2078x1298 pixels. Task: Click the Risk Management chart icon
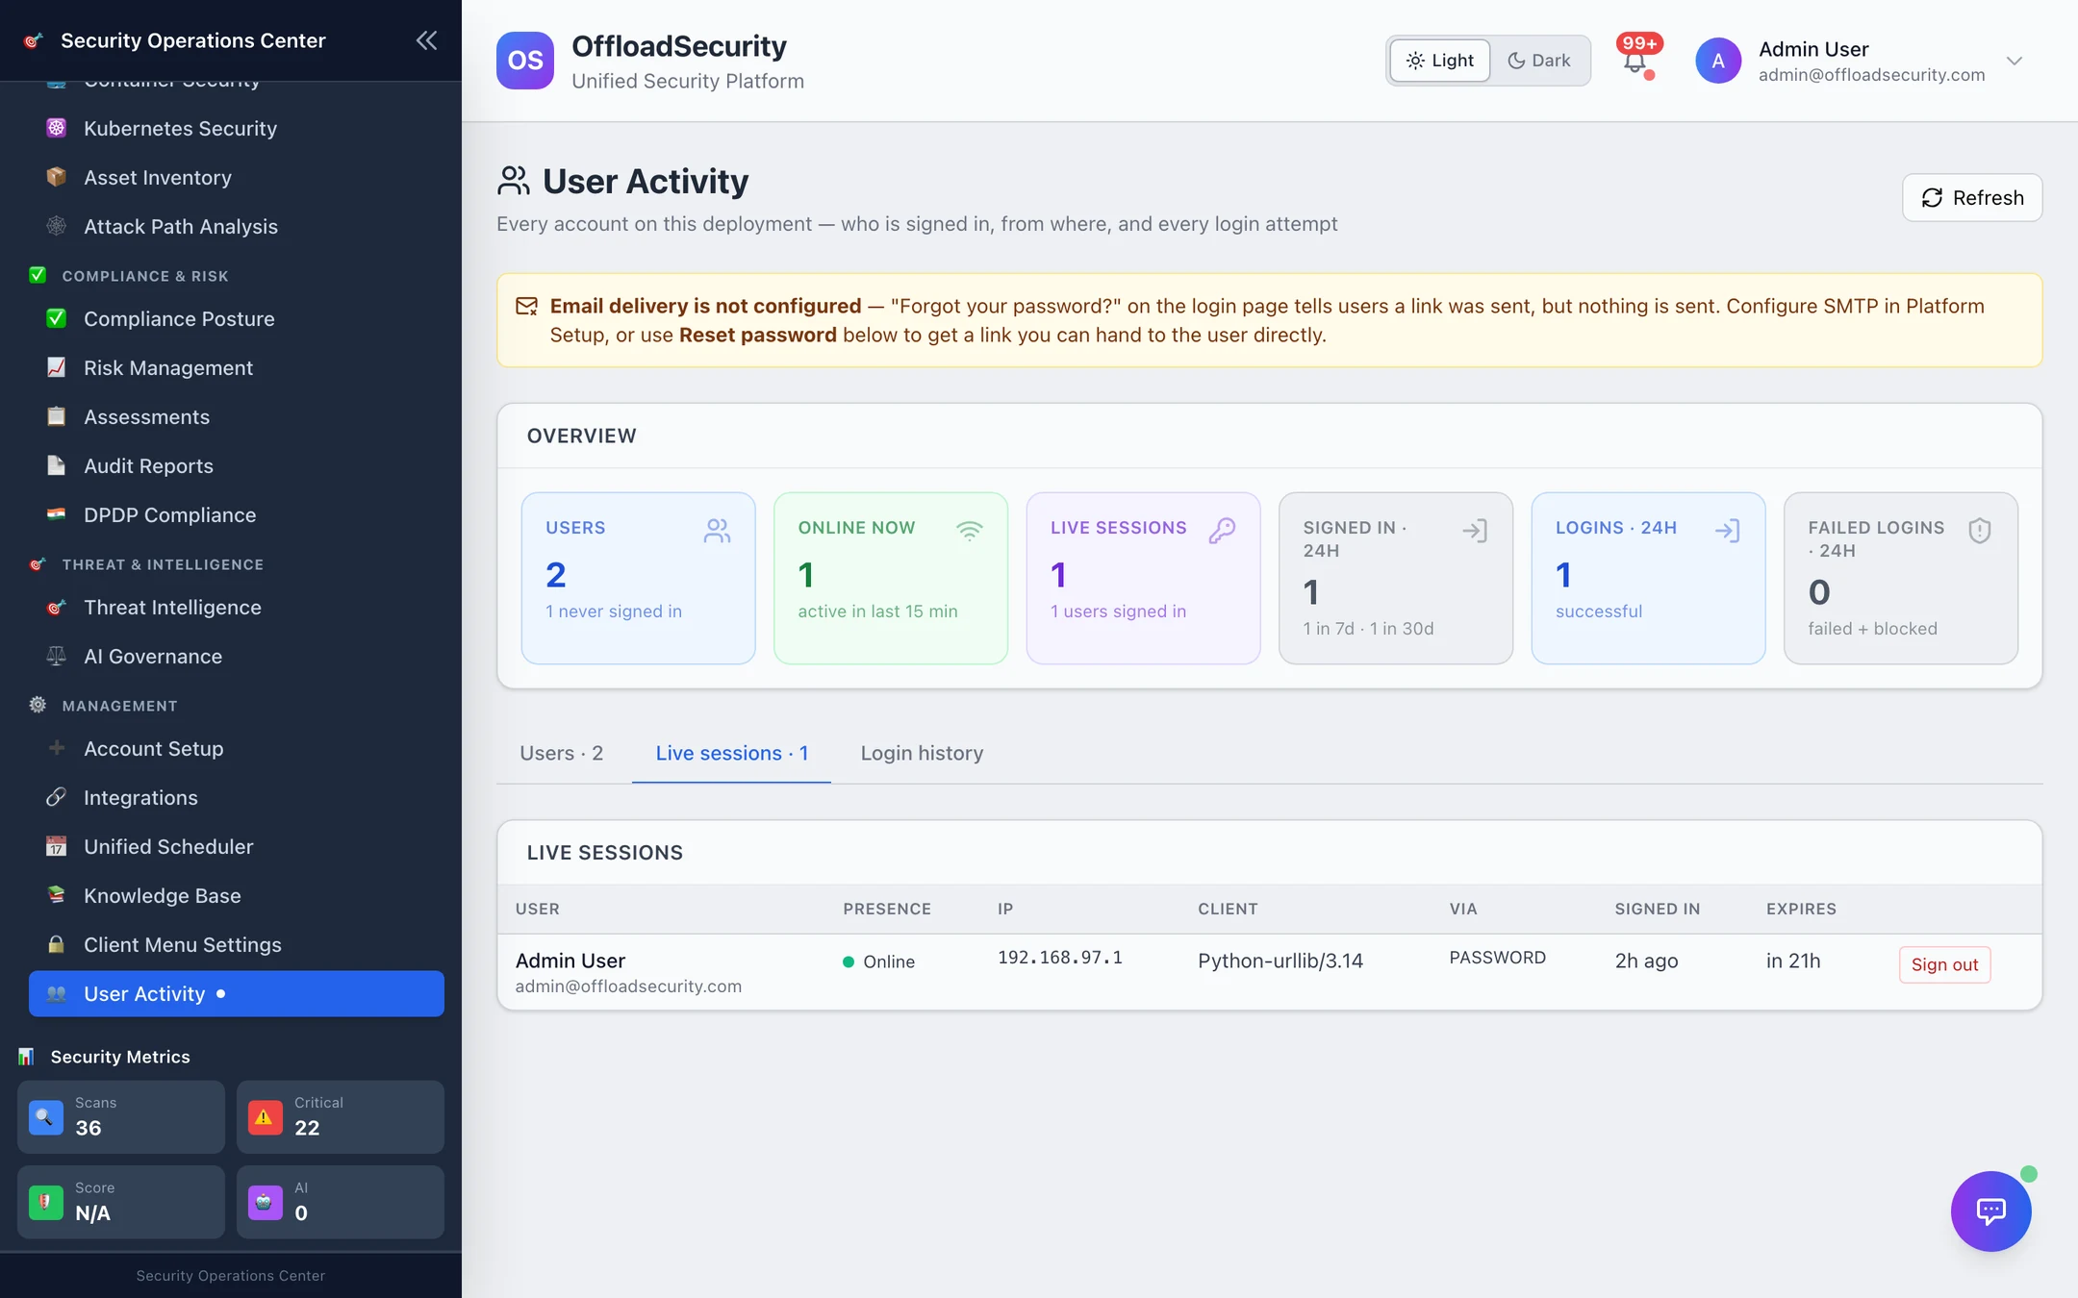[57, 367]
